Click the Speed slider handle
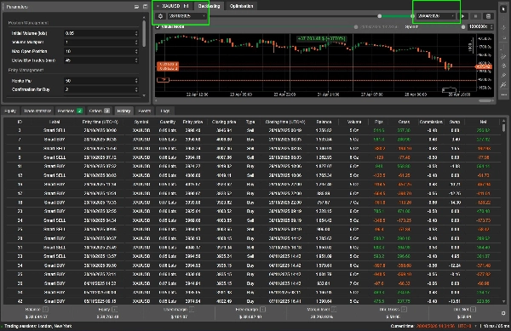511x331 pixels. (x=463, y=27)
